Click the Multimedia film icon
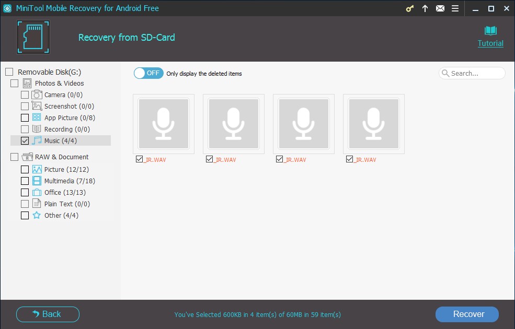The width and height of the screenshot is (515, 329). [37, 181]
